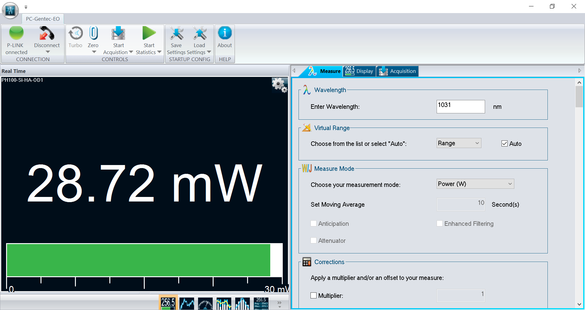Open the Acquisition tab
The image size is (585, 310).
click(x=398, y=71)
